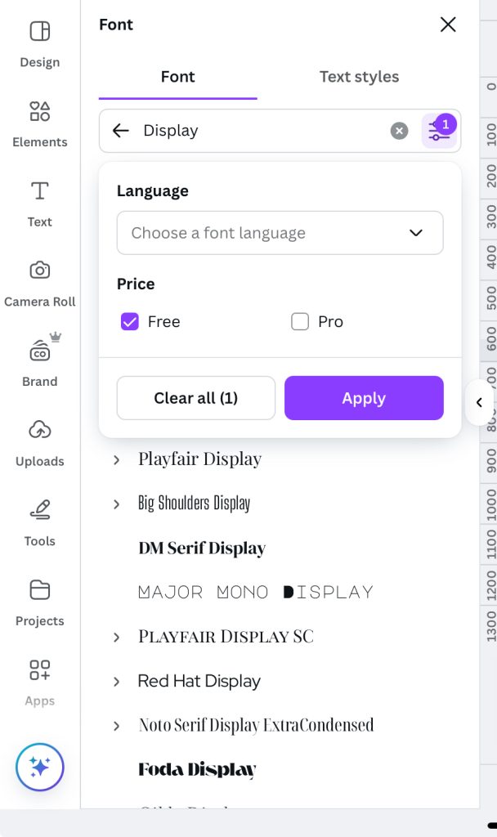
Task: Open Camera Roll from the sidebar
Action: coord(39,271)
